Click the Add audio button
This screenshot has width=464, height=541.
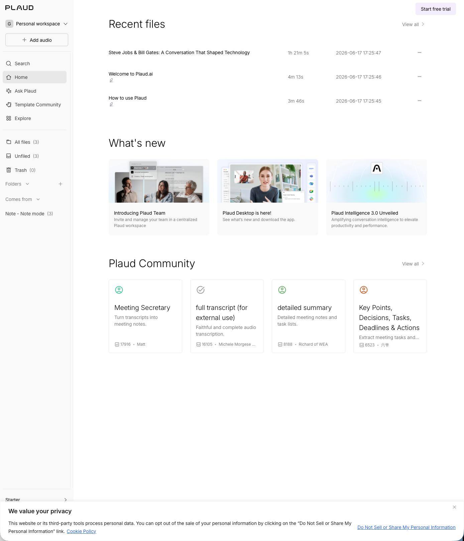[x=37, y=40]
